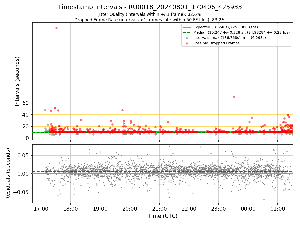300x225 pixels.
Task: Click the 'Residuals (seconds)' y-axis label
Action: click(8, 174)
